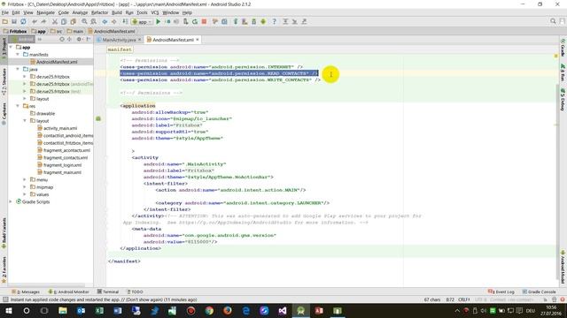Select activity_main.xml layout file
The image size is (567, 318).
pyautogui.click(x=57, y=128)
